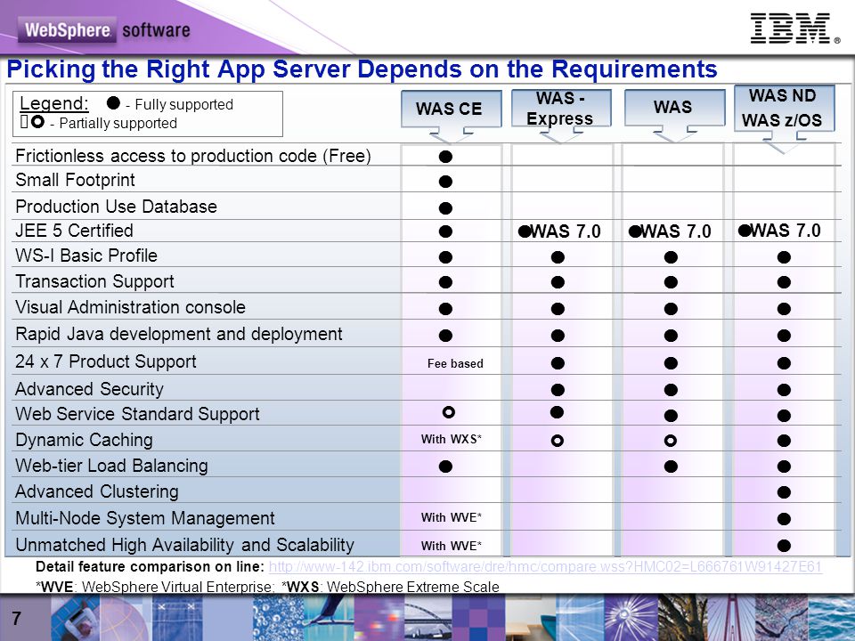
Task: Click the WXS WebSphere Extreme Scale footnote
Action: pyautogui.click(x=390, y=587)
